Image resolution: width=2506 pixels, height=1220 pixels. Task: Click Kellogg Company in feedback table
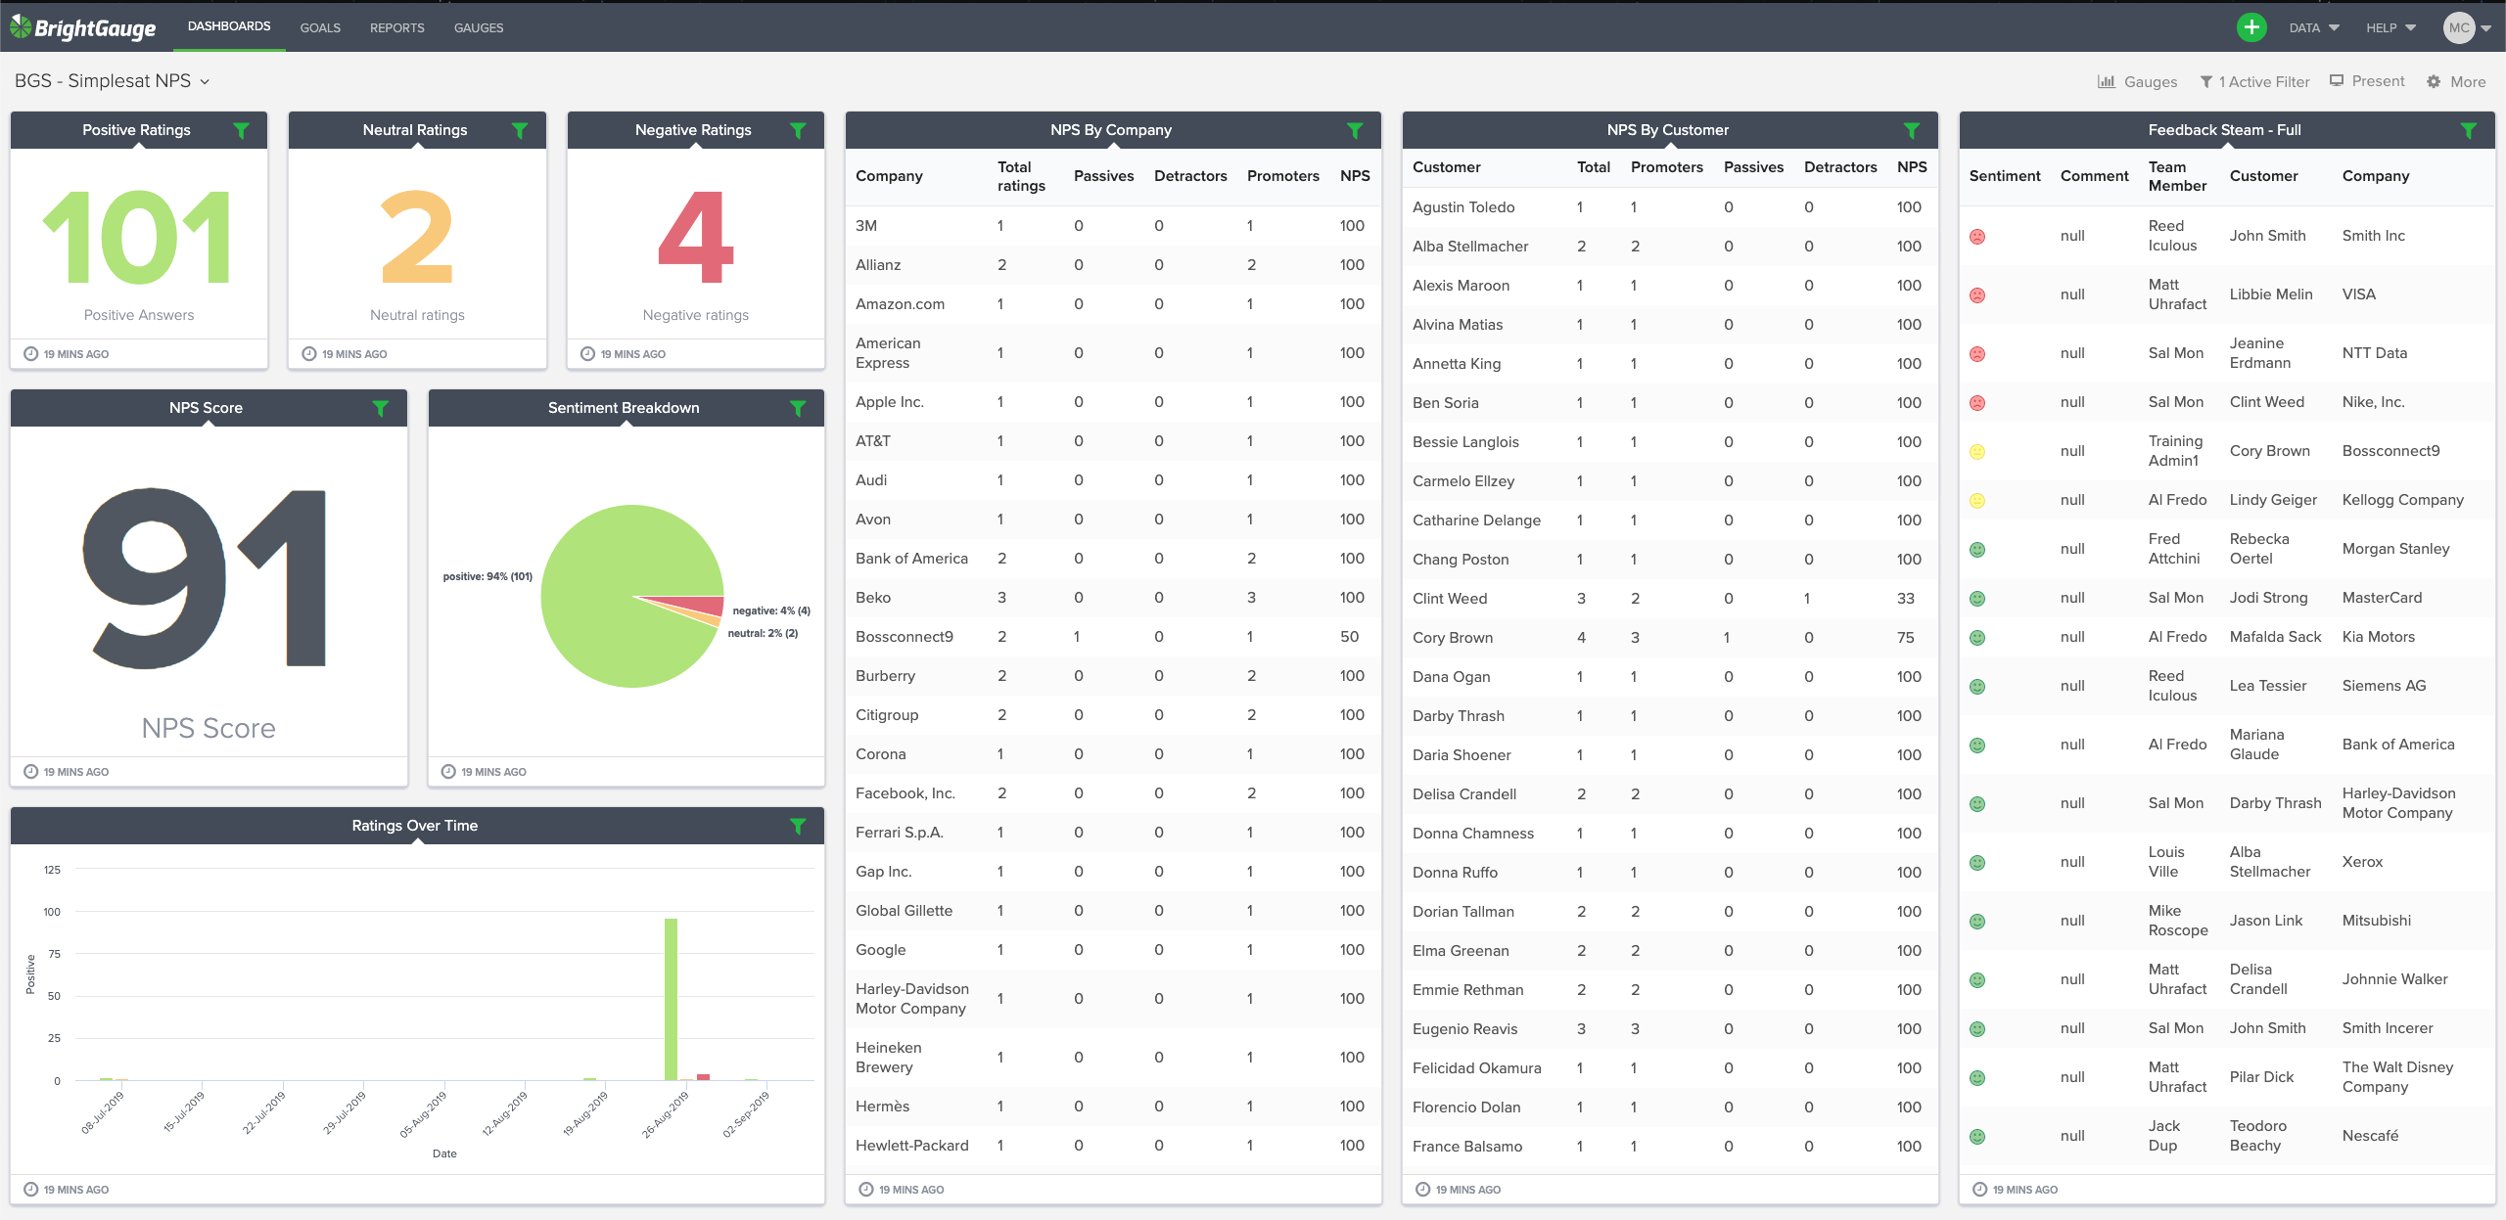pyautogui.click(x=2402, y=500)
